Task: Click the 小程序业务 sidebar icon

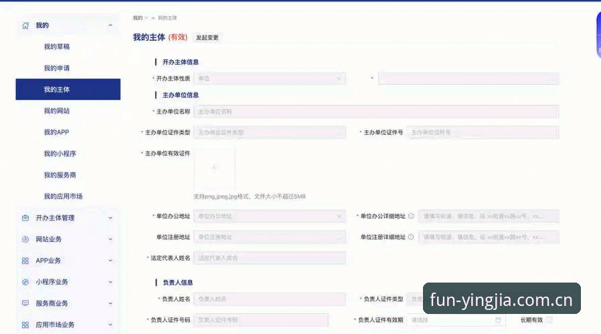Action: [x=25, y=283]
